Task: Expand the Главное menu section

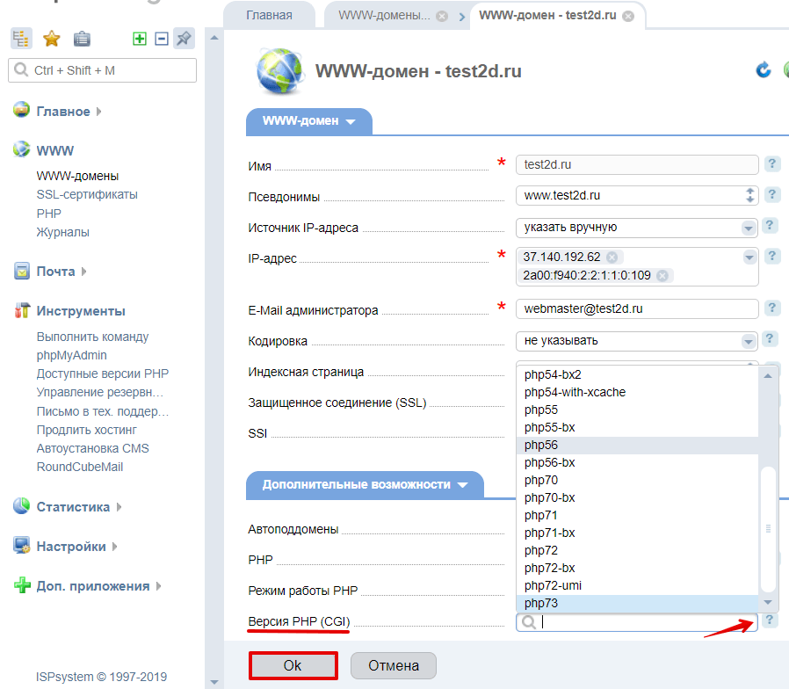Action: click(x=98, y=112)
